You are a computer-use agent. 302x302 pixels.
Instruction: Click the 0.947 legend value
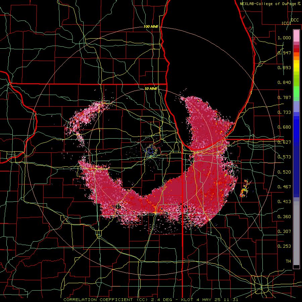[284, 53]
